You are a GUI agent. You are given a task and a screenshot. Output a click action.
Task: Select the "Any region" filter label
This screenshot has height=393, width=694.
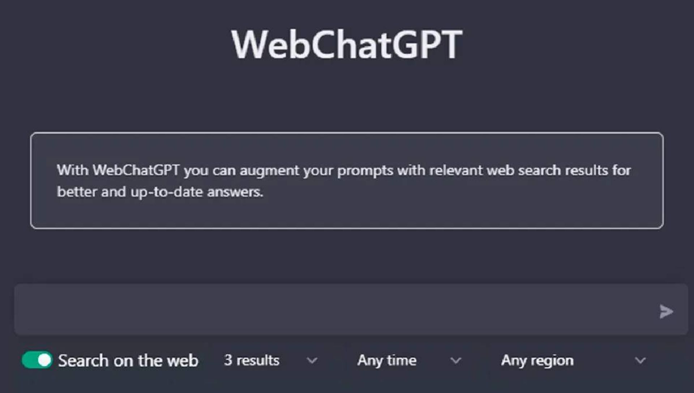pyautogui.click(x=537, y=360)
